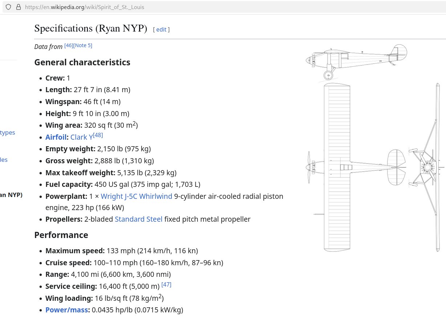Open the Clark Y link
Viewport: 446px width, 324px height.
click(81, 137)
